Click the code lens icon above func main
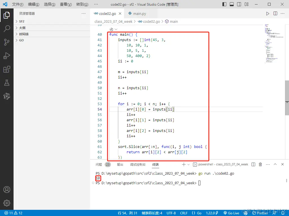This screenshot has width=289, height=216. [x=111, y=29]
